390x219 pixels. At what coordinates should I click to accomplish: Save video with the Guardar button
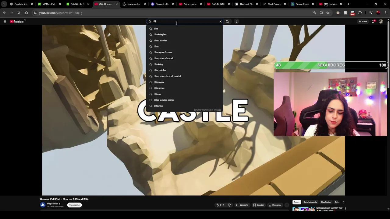point(258,205)
